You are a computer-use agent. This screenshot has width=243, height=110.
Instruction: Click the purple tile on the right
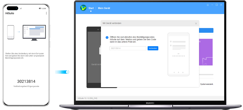coord(206,52)
